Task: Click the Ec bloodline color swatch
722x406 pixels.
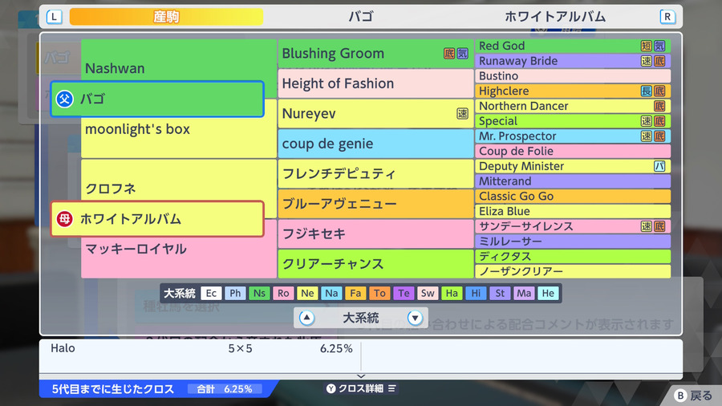Action: click(x=211, y=293)
